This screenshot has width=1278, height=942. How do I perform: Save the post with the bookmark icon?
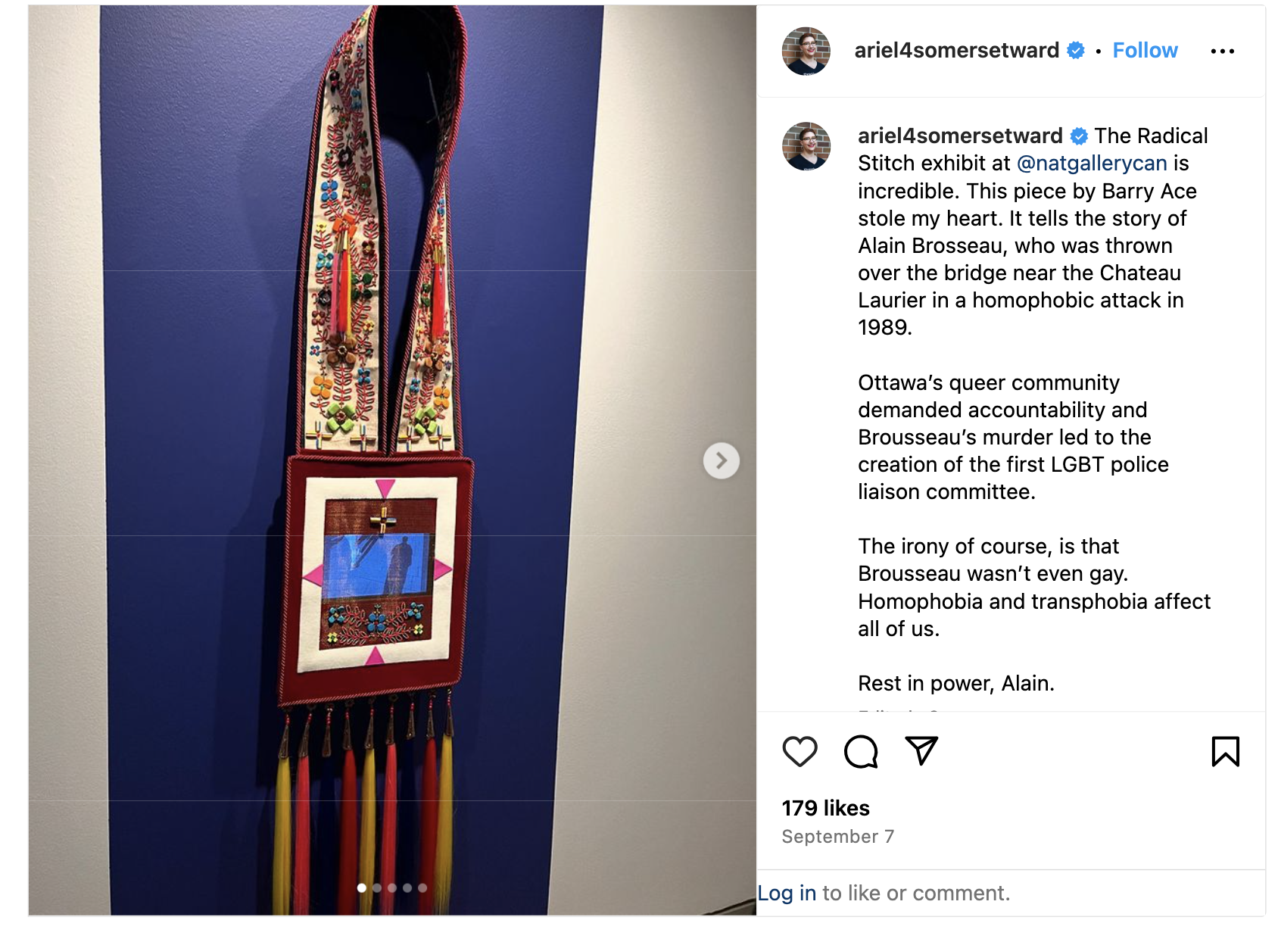(1225, 751)
